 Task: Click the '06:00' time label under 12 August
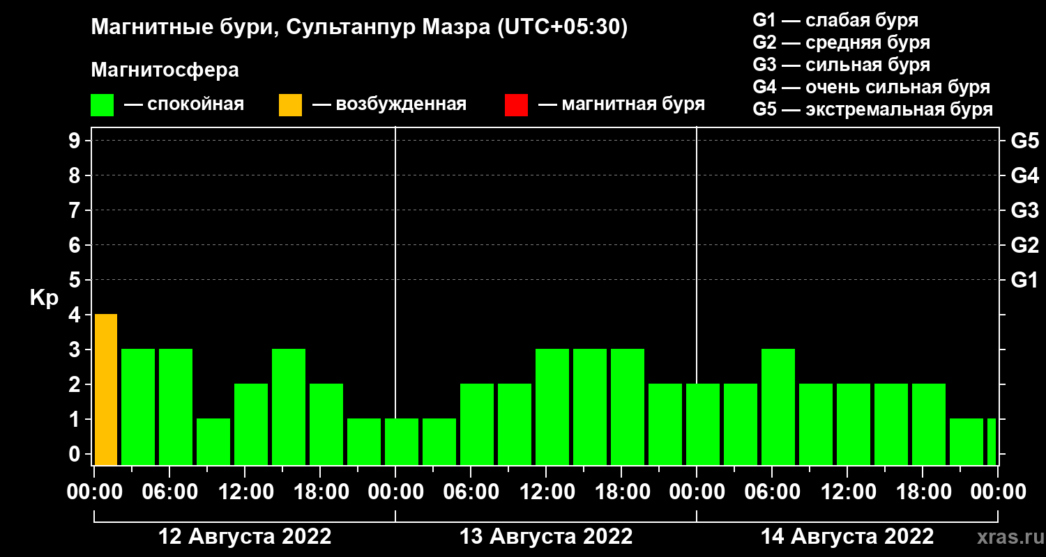(x=169, y=492)
